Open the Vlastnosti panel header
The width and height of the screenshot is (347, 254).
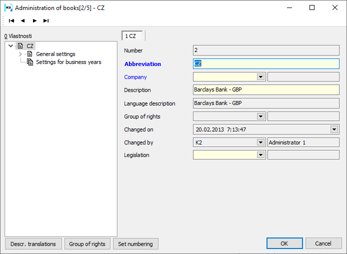(x=18, y=36)
